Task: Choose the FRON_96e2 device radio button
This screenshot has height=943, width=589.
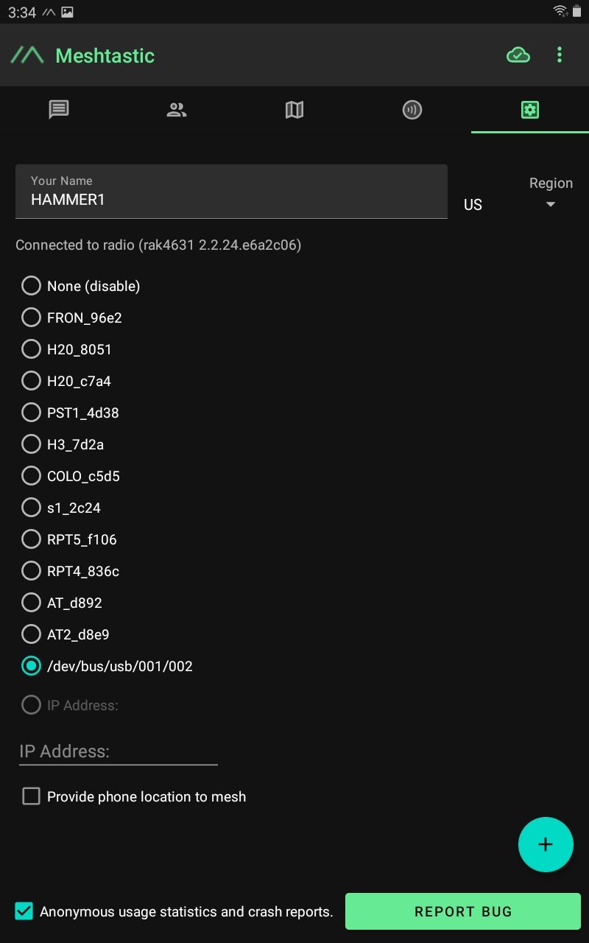Action: 31,318
